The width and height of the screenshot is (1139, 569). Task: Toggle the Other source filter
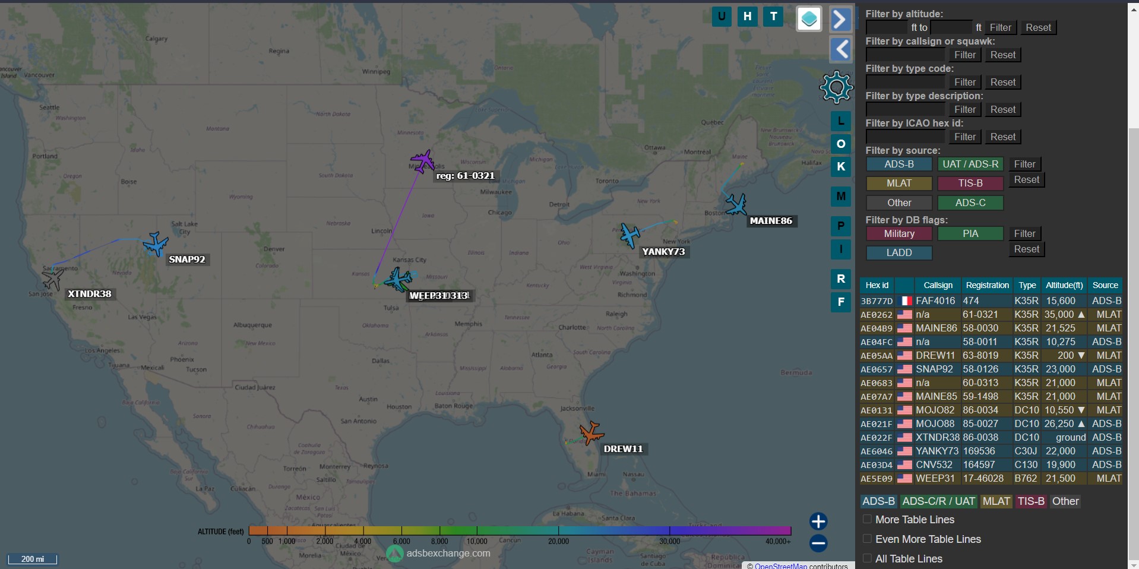[899, 203]
